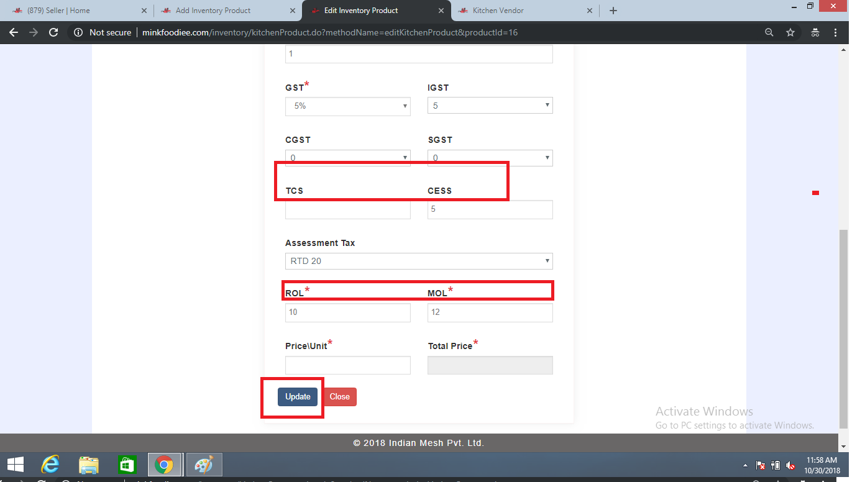Click the address bar URL
Viewport: 865px width, 482px height.
(x=331, y=32)
